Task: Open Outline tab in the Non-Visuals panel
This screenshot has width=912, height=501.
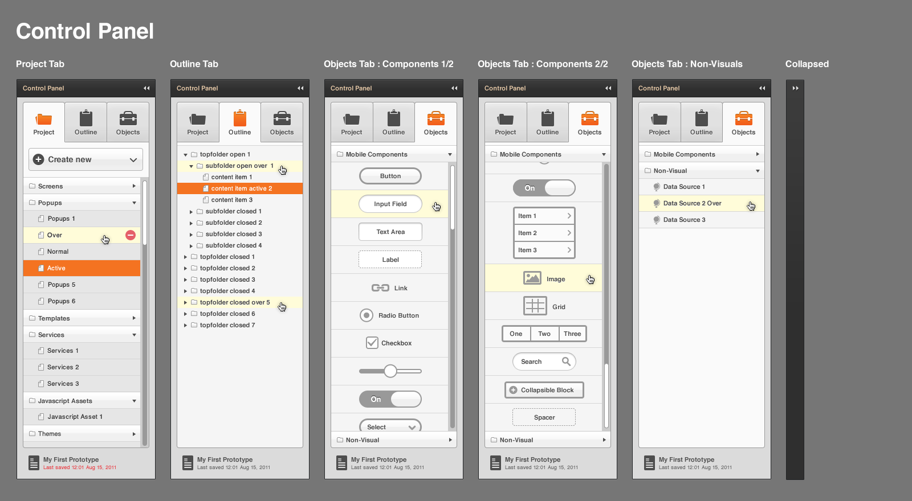Action: pyautogui.click(x=702, y=122)
